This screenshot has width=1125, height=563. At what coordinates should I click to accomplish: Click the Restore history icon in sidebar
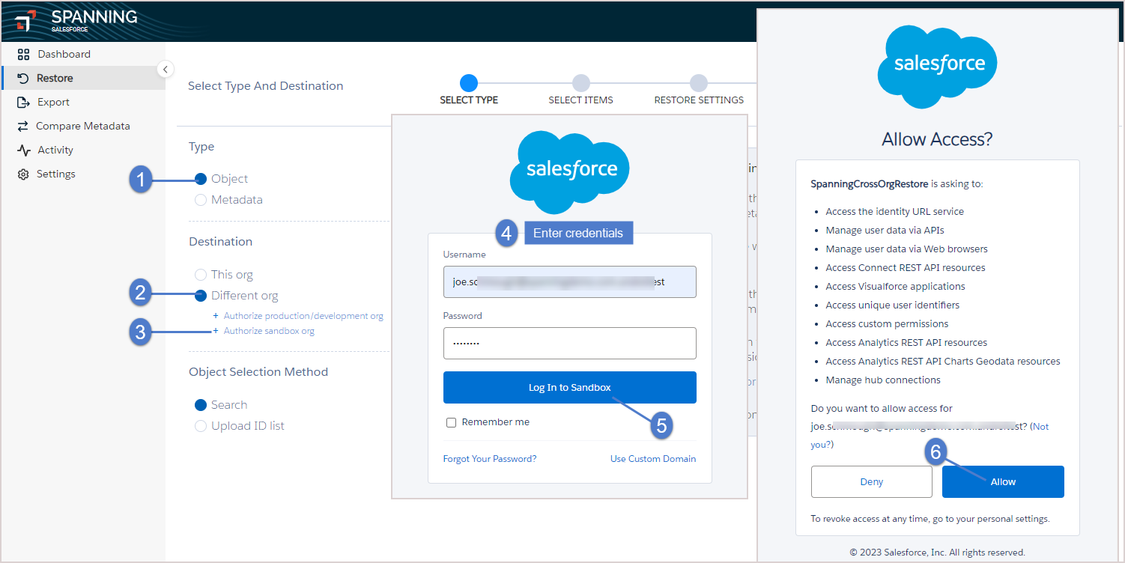coord(23,79)
